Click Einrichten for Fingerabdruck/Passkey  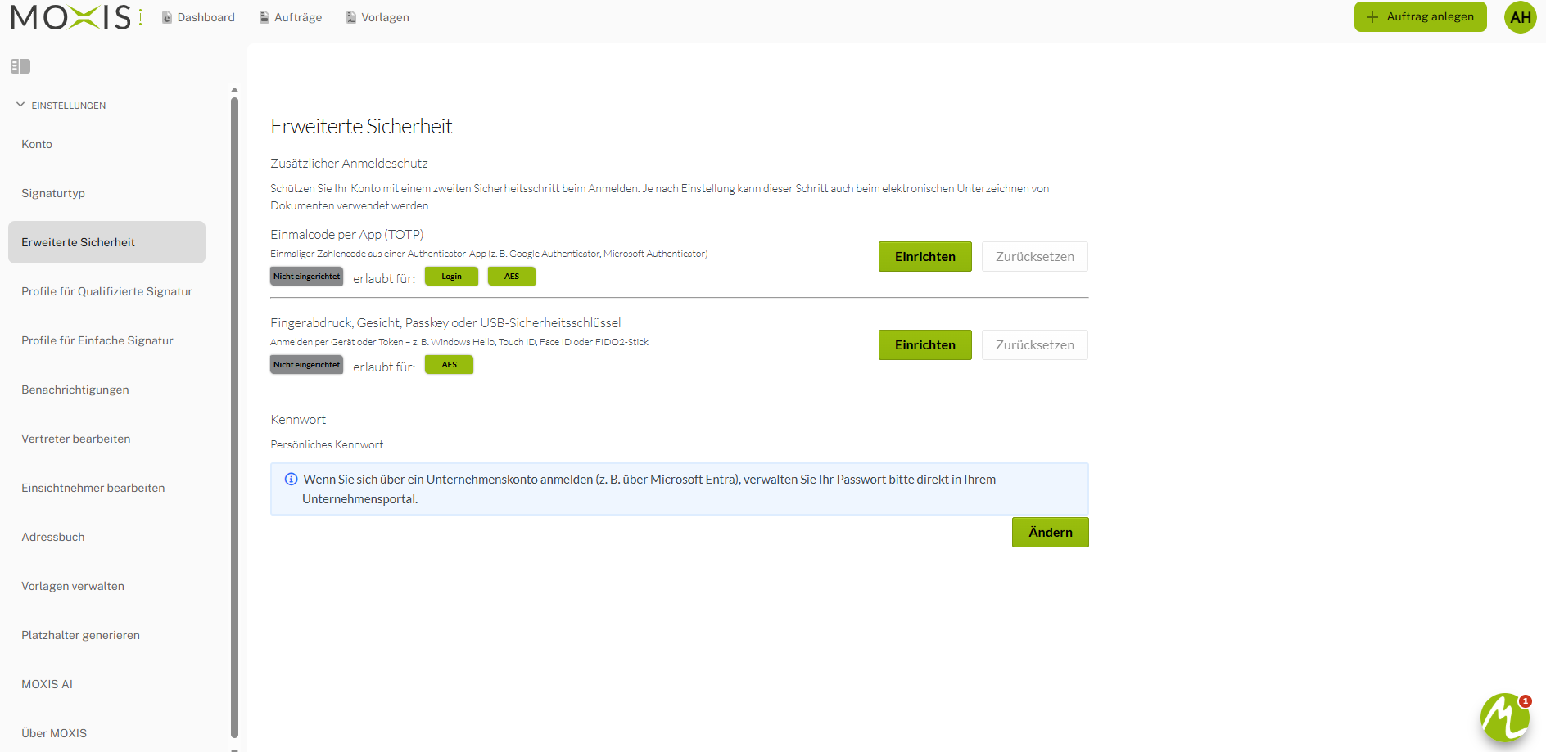925,345
